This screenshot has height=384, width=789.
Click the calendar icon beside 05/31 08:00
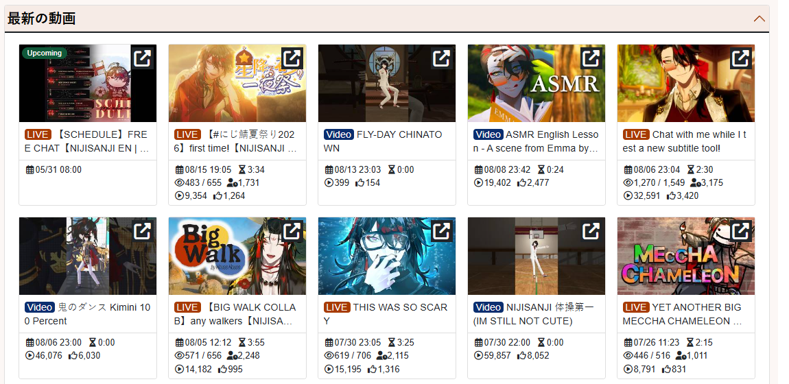click(30, 170)
